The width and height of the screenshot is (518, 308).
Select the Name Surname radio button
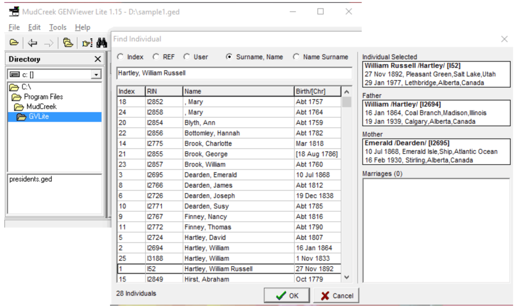point(296,57)
